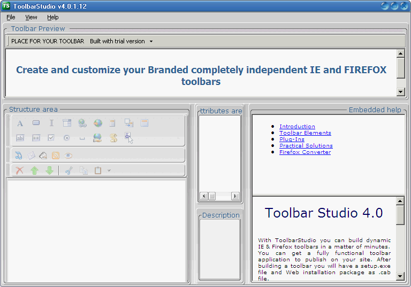Open the Firefox Converter help link
411x287 pixels.
(305, 152)
